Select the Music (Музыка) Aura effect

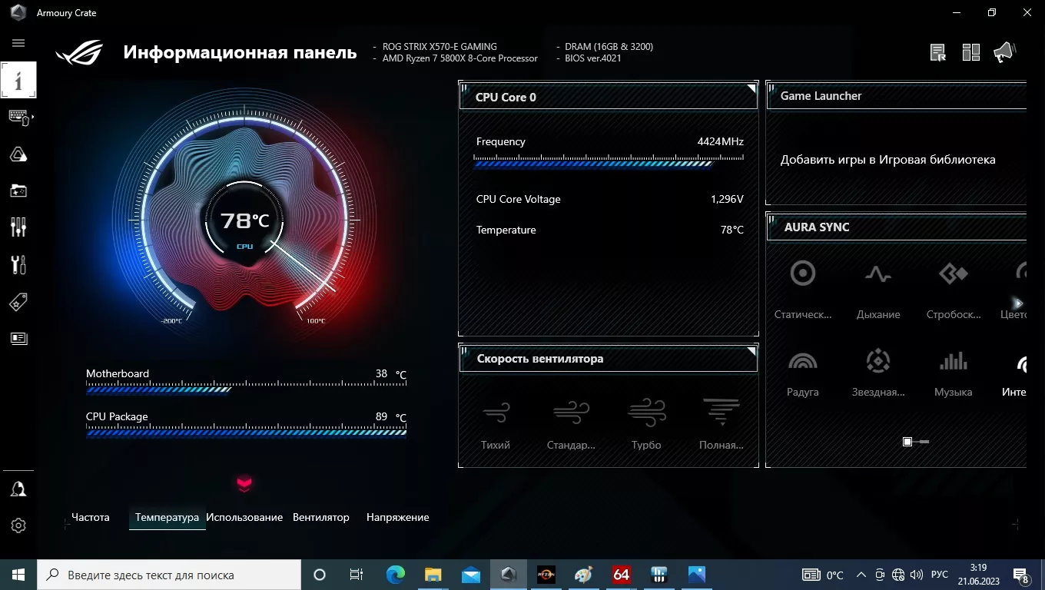click(954, 373)
